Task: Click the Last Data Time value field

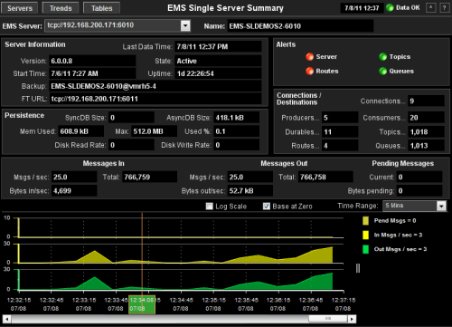Action: 218,47
